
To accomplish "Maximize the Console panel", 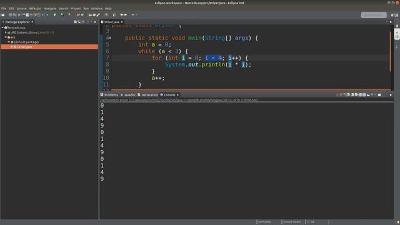I will [x=391, y=95].
